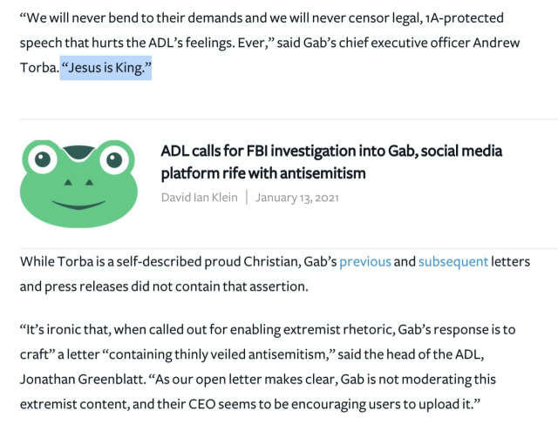This screenshot has width=558, height=431.
Task: Click the frog's smiling mouth
Action: click(77, 202)
